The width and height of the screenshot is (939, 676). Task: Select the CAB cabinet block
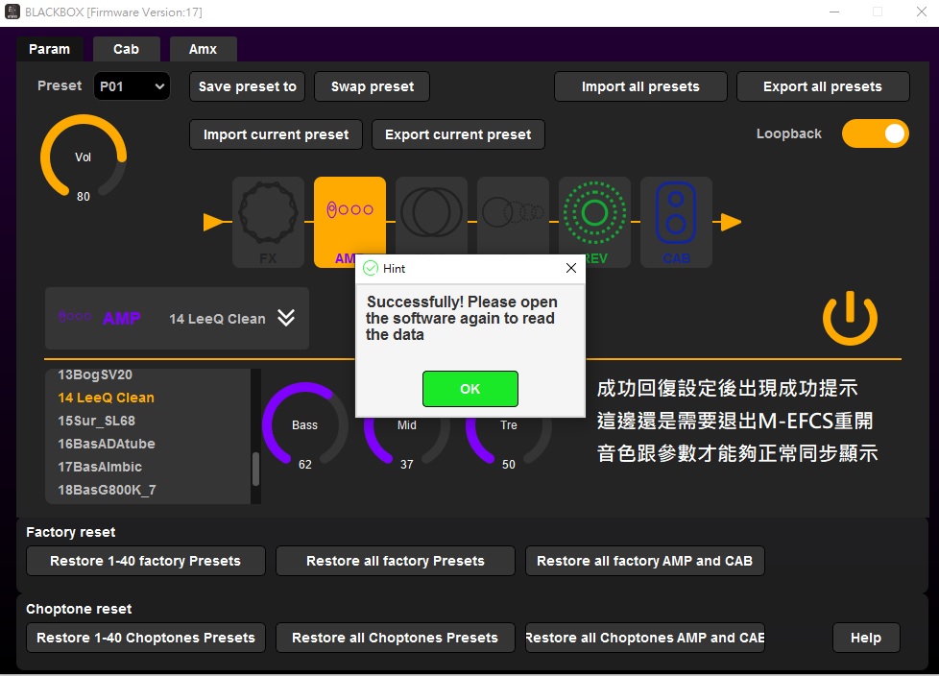tap(676, 222)
